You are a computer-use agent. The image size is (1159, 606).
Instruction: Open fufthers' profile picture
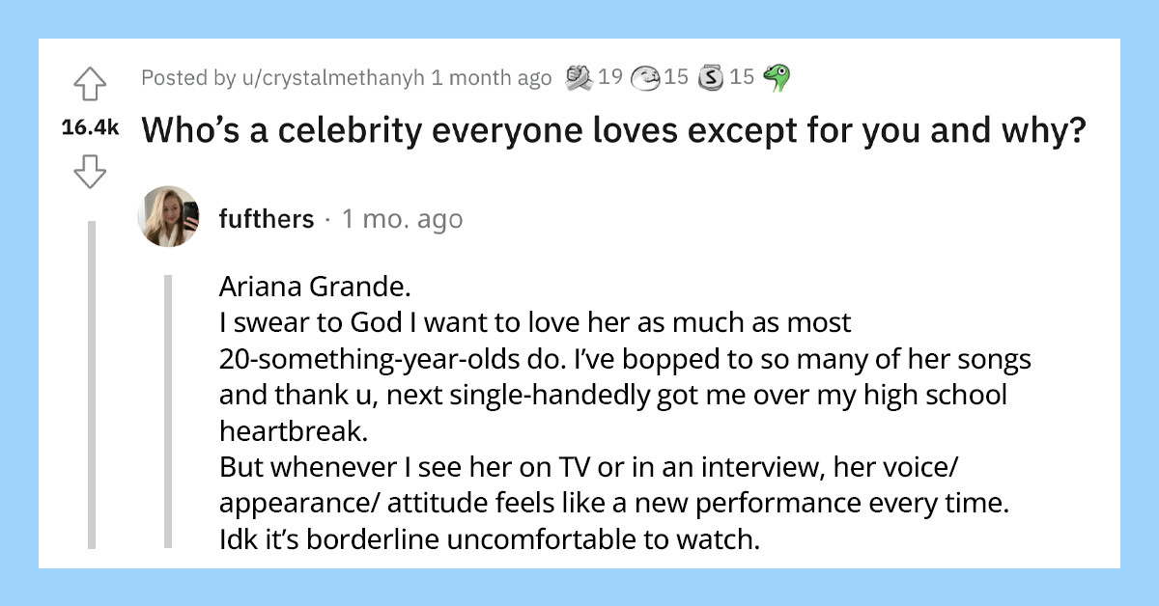pos(169,218)
